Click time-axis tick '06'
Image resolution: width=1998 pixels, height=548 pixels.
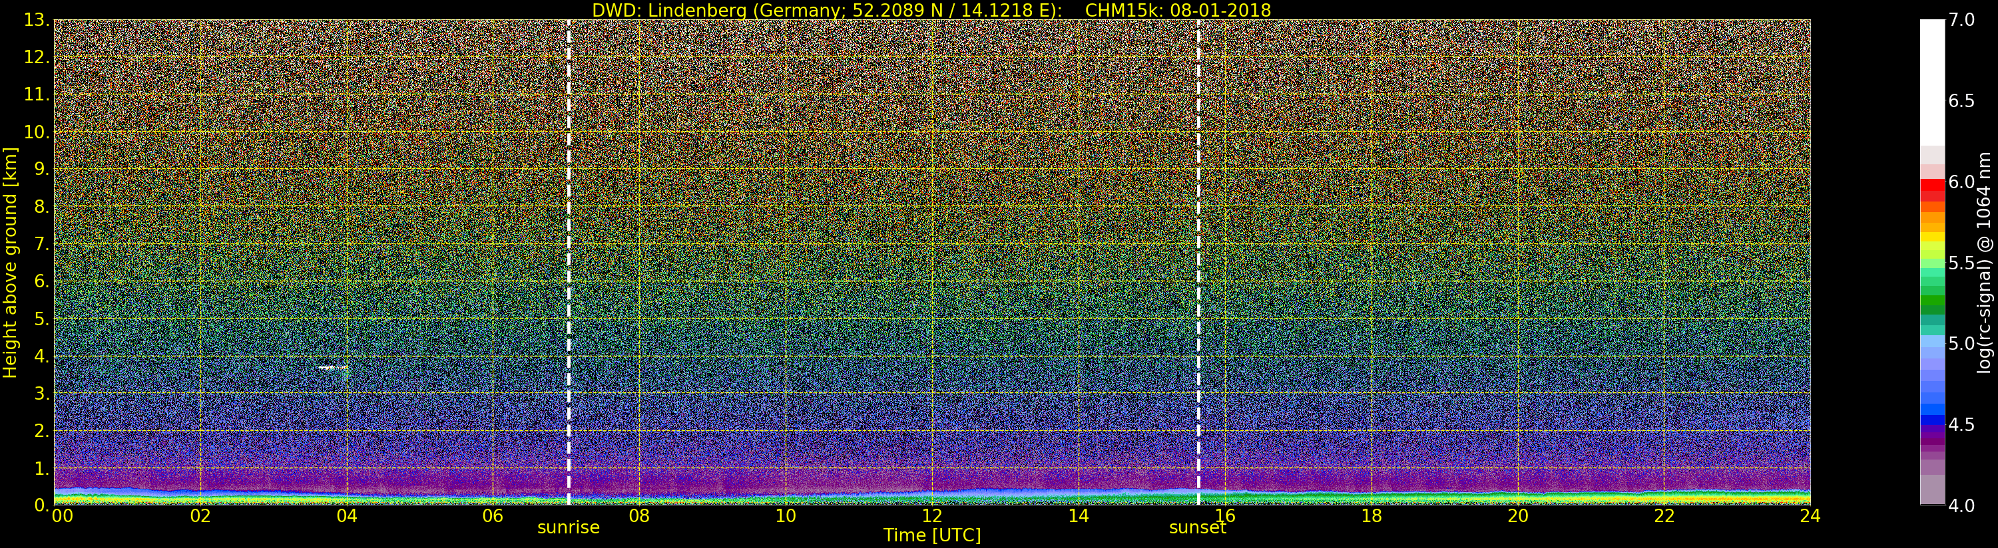pos(493,515)
